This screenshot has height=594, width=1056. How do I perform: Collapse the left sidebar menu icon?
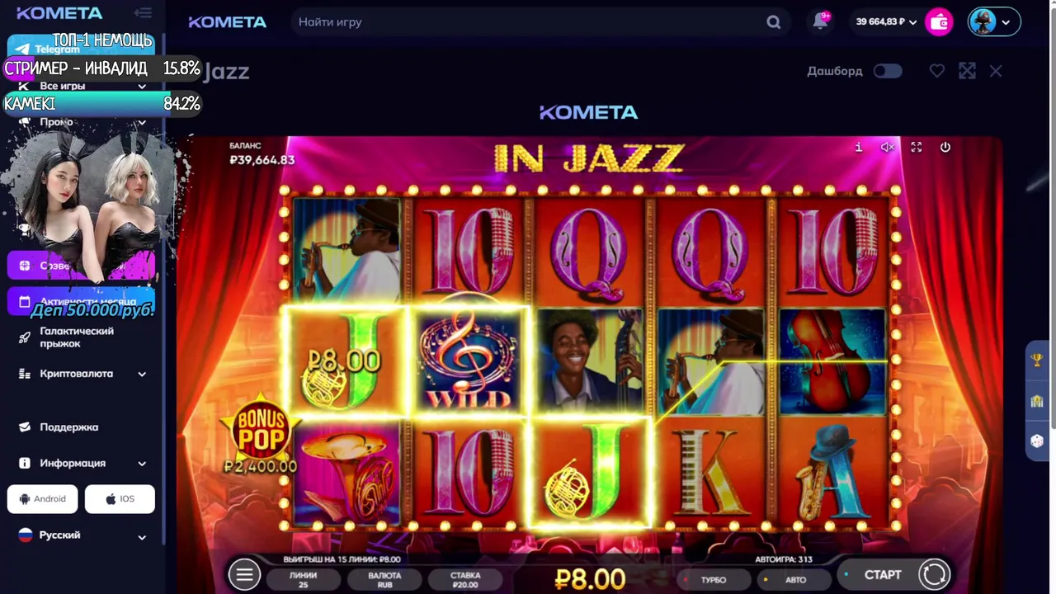coord(143,13)
